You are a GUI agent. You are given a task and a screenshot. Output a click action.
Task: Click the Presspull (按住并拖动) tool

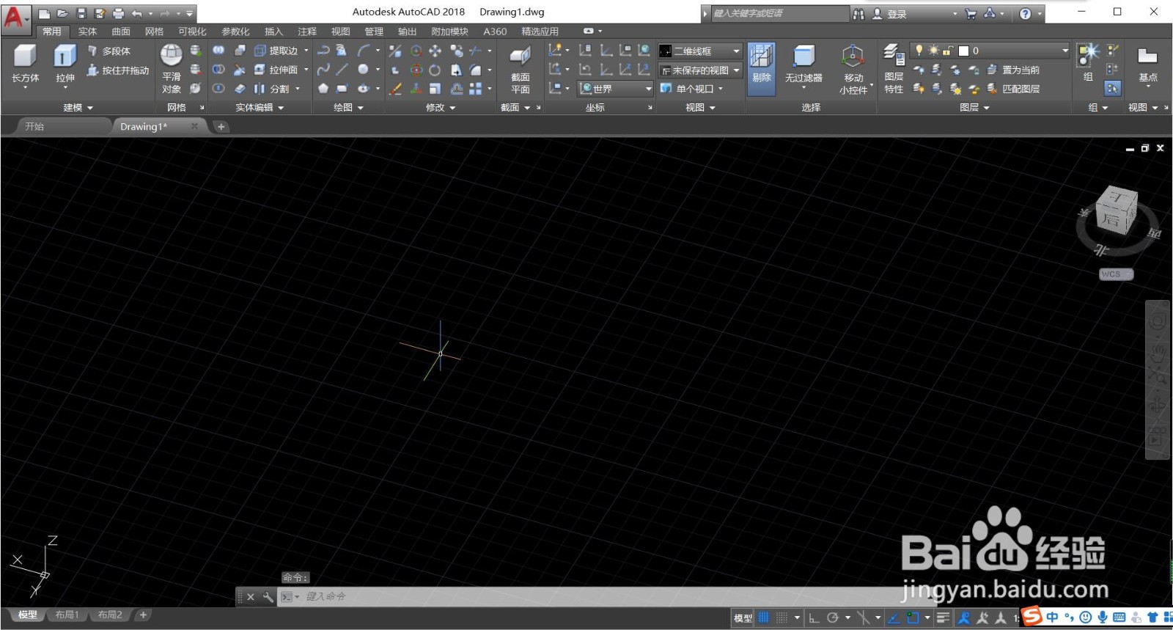pyautogui.click(x=117, y=70)
